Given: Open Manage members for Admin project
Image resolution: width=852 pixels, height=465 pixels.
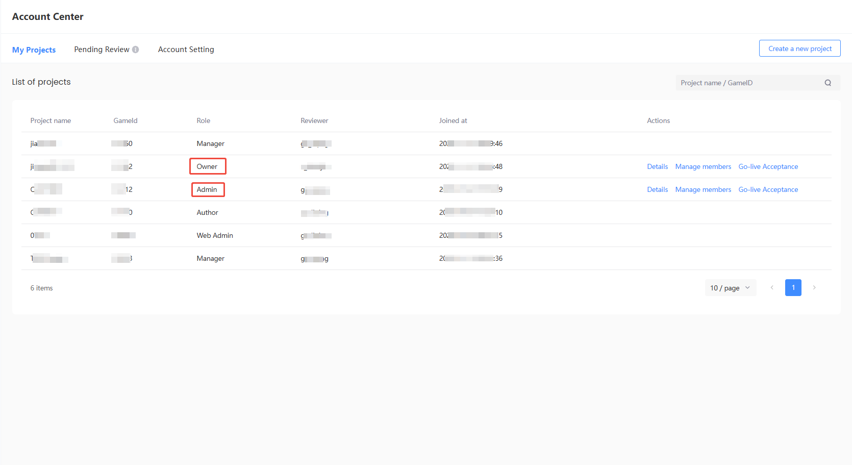Looking at the screenshot, I should tap(703, 189).
